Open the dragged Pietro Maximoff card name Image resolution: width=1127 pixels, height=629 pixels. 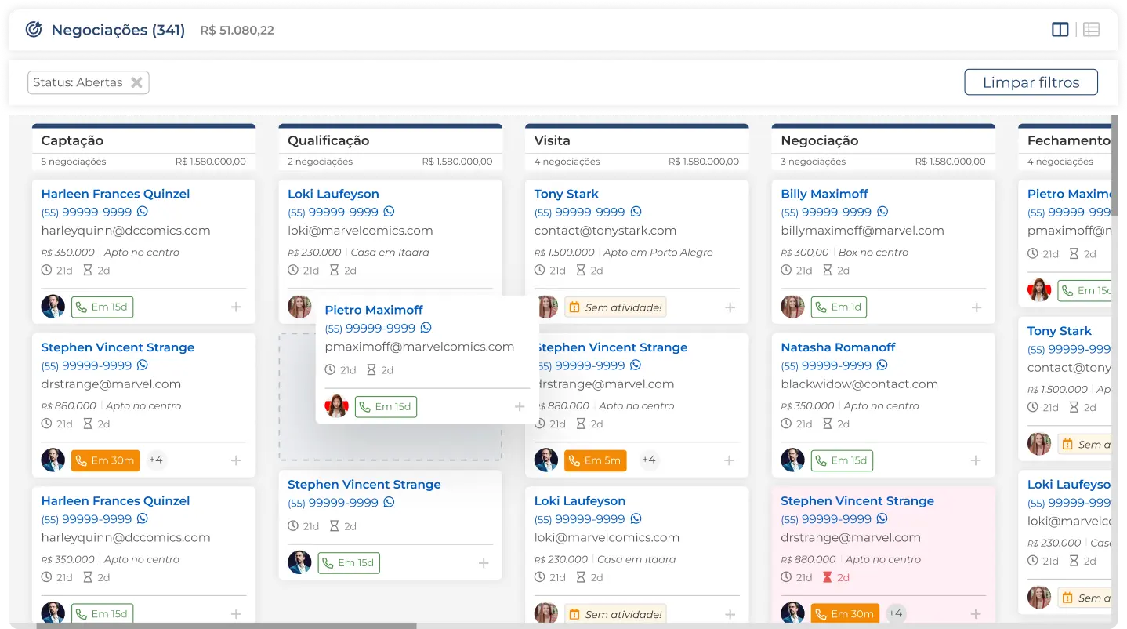coord(374,310)
